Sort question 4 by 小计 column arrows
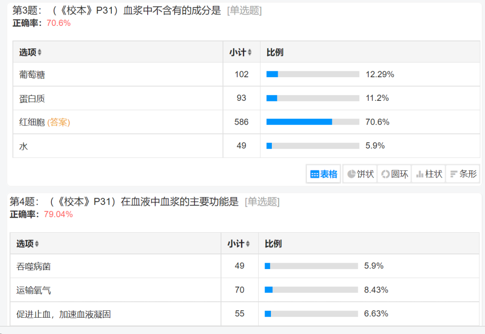The image size is (485, 334). pos(248,244)
